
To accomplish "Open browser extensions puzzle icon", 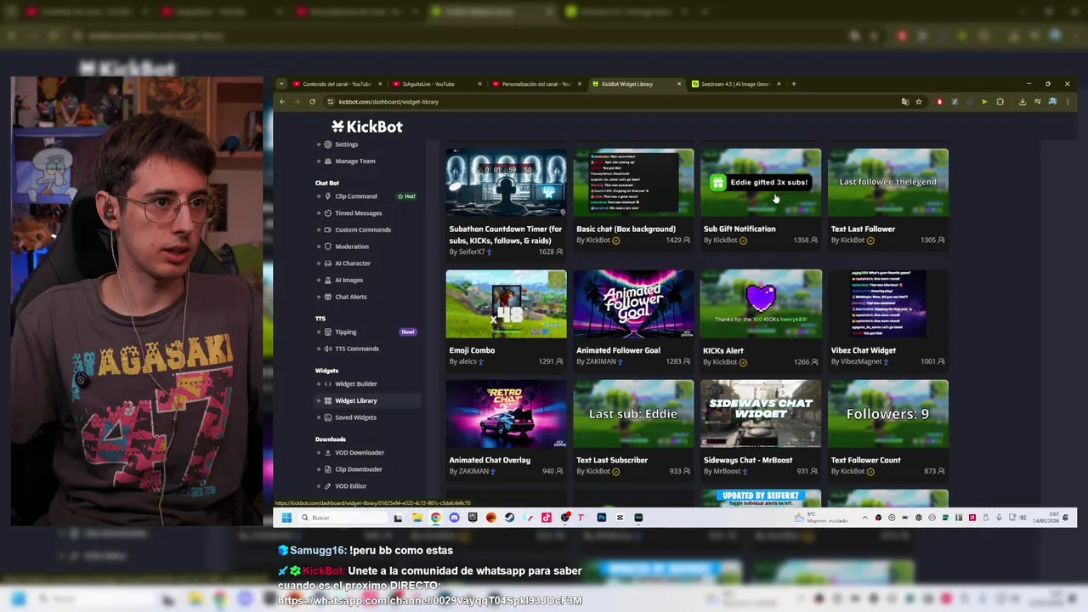I will pyautogui.click(x=1000, y=102).
